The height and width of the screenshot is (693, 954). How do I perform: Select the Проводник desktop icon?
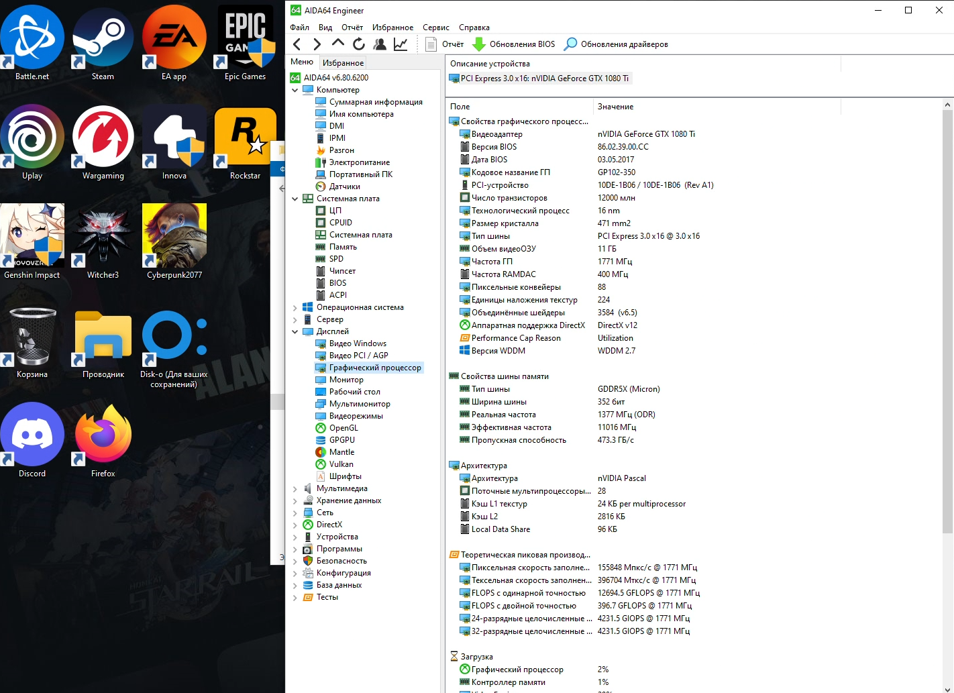tap(103, 342)
